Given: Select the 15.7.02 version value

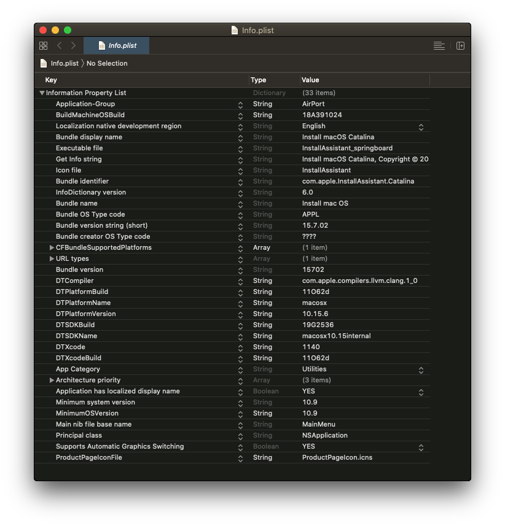Looking at the screenshot, I should tap(315, 226).
